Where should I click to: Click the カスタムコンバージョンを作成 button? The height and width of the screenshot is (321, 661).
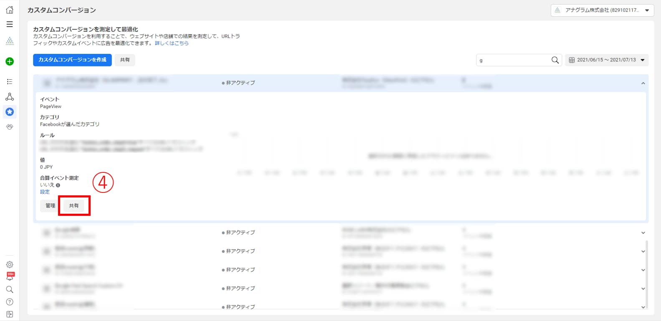tap(72, 60)
